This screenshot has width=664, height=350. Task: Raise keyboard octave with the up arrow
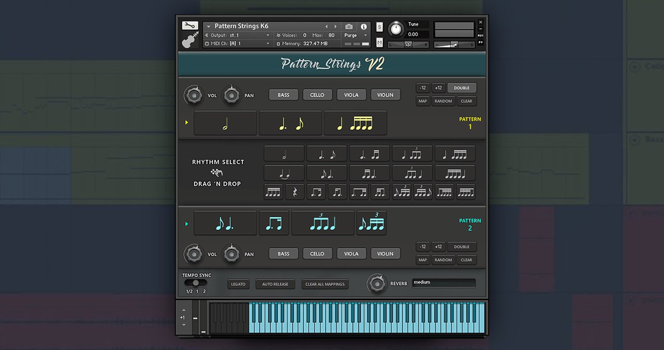(183, 310)
